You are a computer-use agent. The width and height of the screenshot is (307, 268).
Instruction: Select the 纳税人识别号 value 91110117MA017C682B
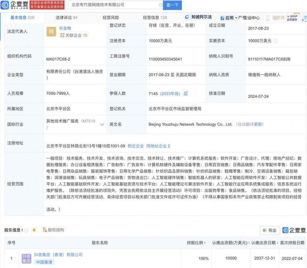(269, 59)
